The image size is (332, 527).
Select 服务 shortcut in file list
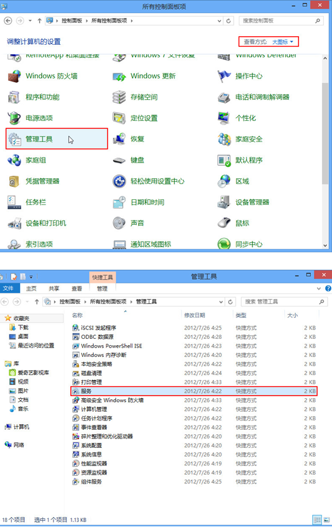click(x=194, y=391)
